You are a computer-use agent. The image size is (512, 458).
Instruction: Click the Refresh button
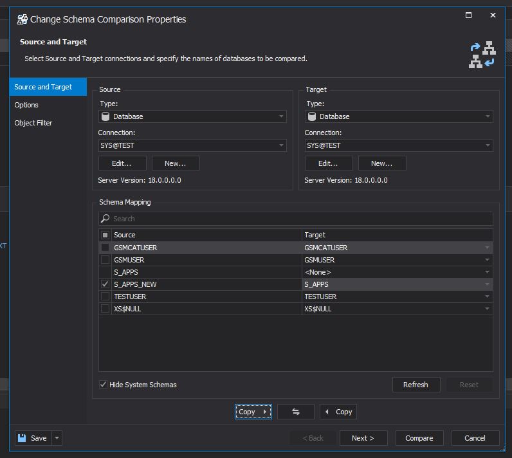(416, 385)
